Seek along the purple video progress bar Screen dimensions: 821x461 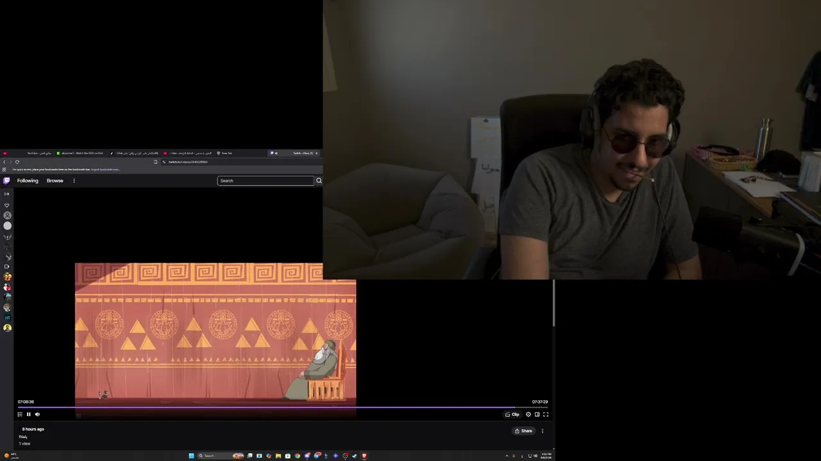pyautogui.click(x=283, y=407)
